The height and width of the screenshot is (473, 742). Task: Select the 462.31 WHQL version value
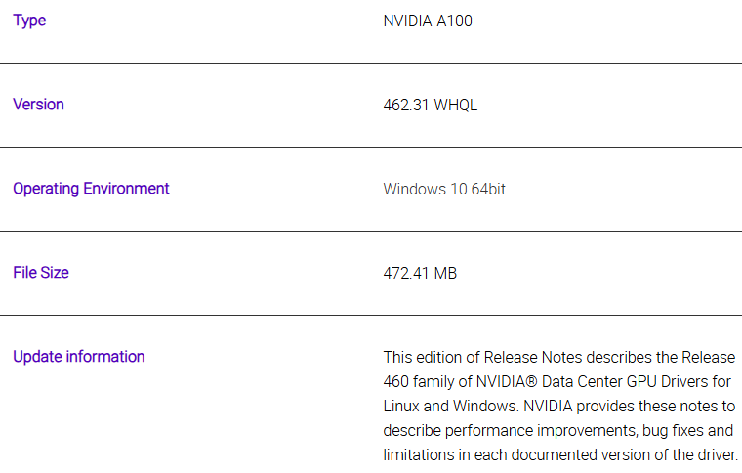coord(431,105)
